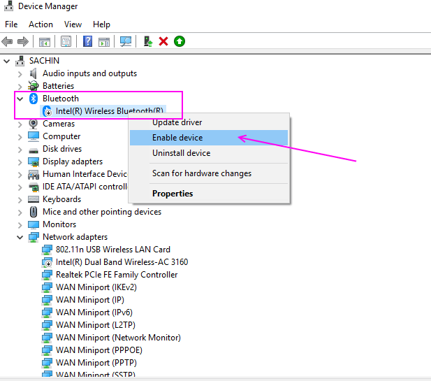Expand the Monitors category
This screenshot has width=431, height=381.
(20, 225)
